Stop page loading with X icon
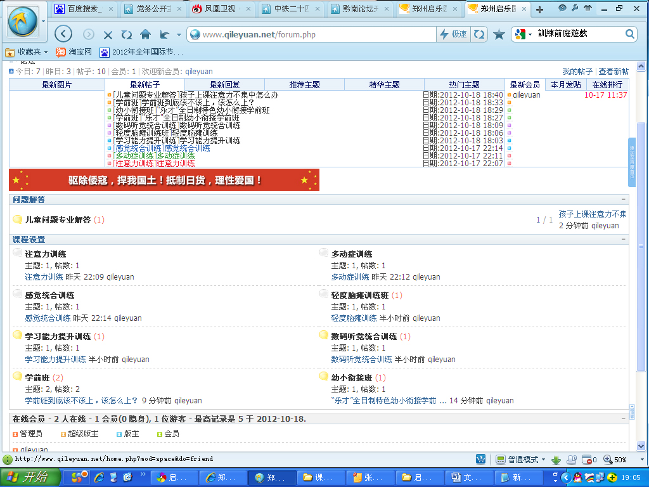 tap(108, 35)
